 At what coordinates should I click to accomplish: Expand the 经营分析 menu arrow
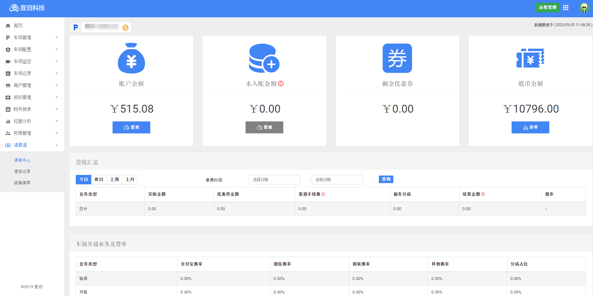pyautogui.click(x=57, y=121)
